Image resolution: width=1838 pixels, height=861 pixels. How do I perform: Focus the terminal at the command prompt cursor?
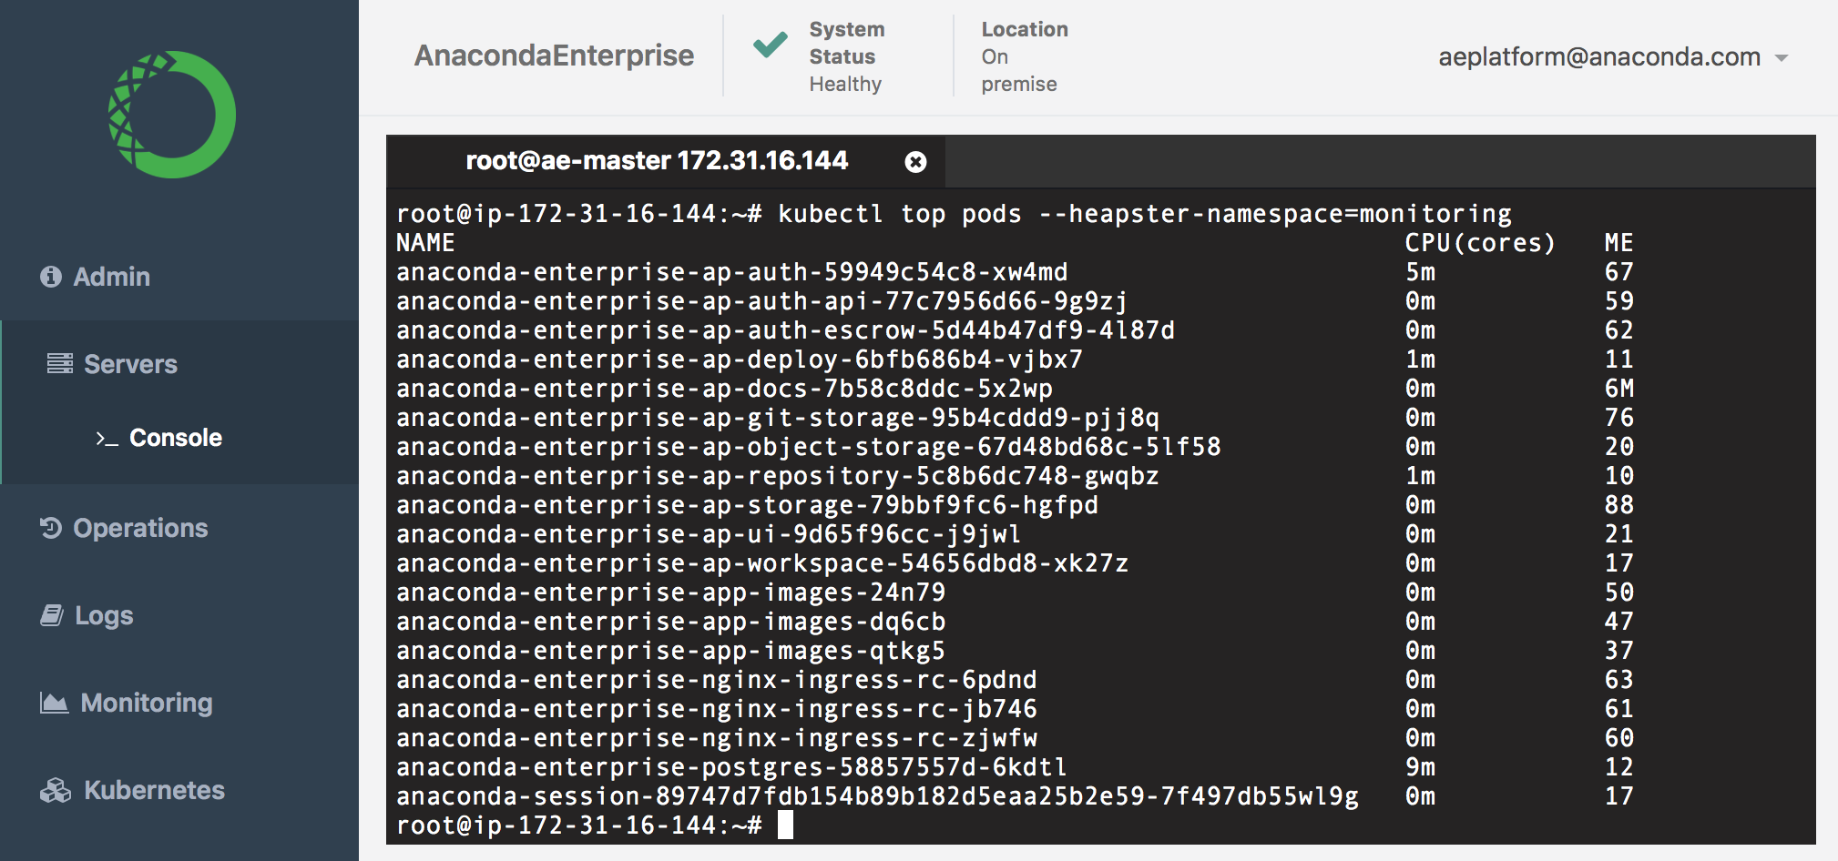785,826
